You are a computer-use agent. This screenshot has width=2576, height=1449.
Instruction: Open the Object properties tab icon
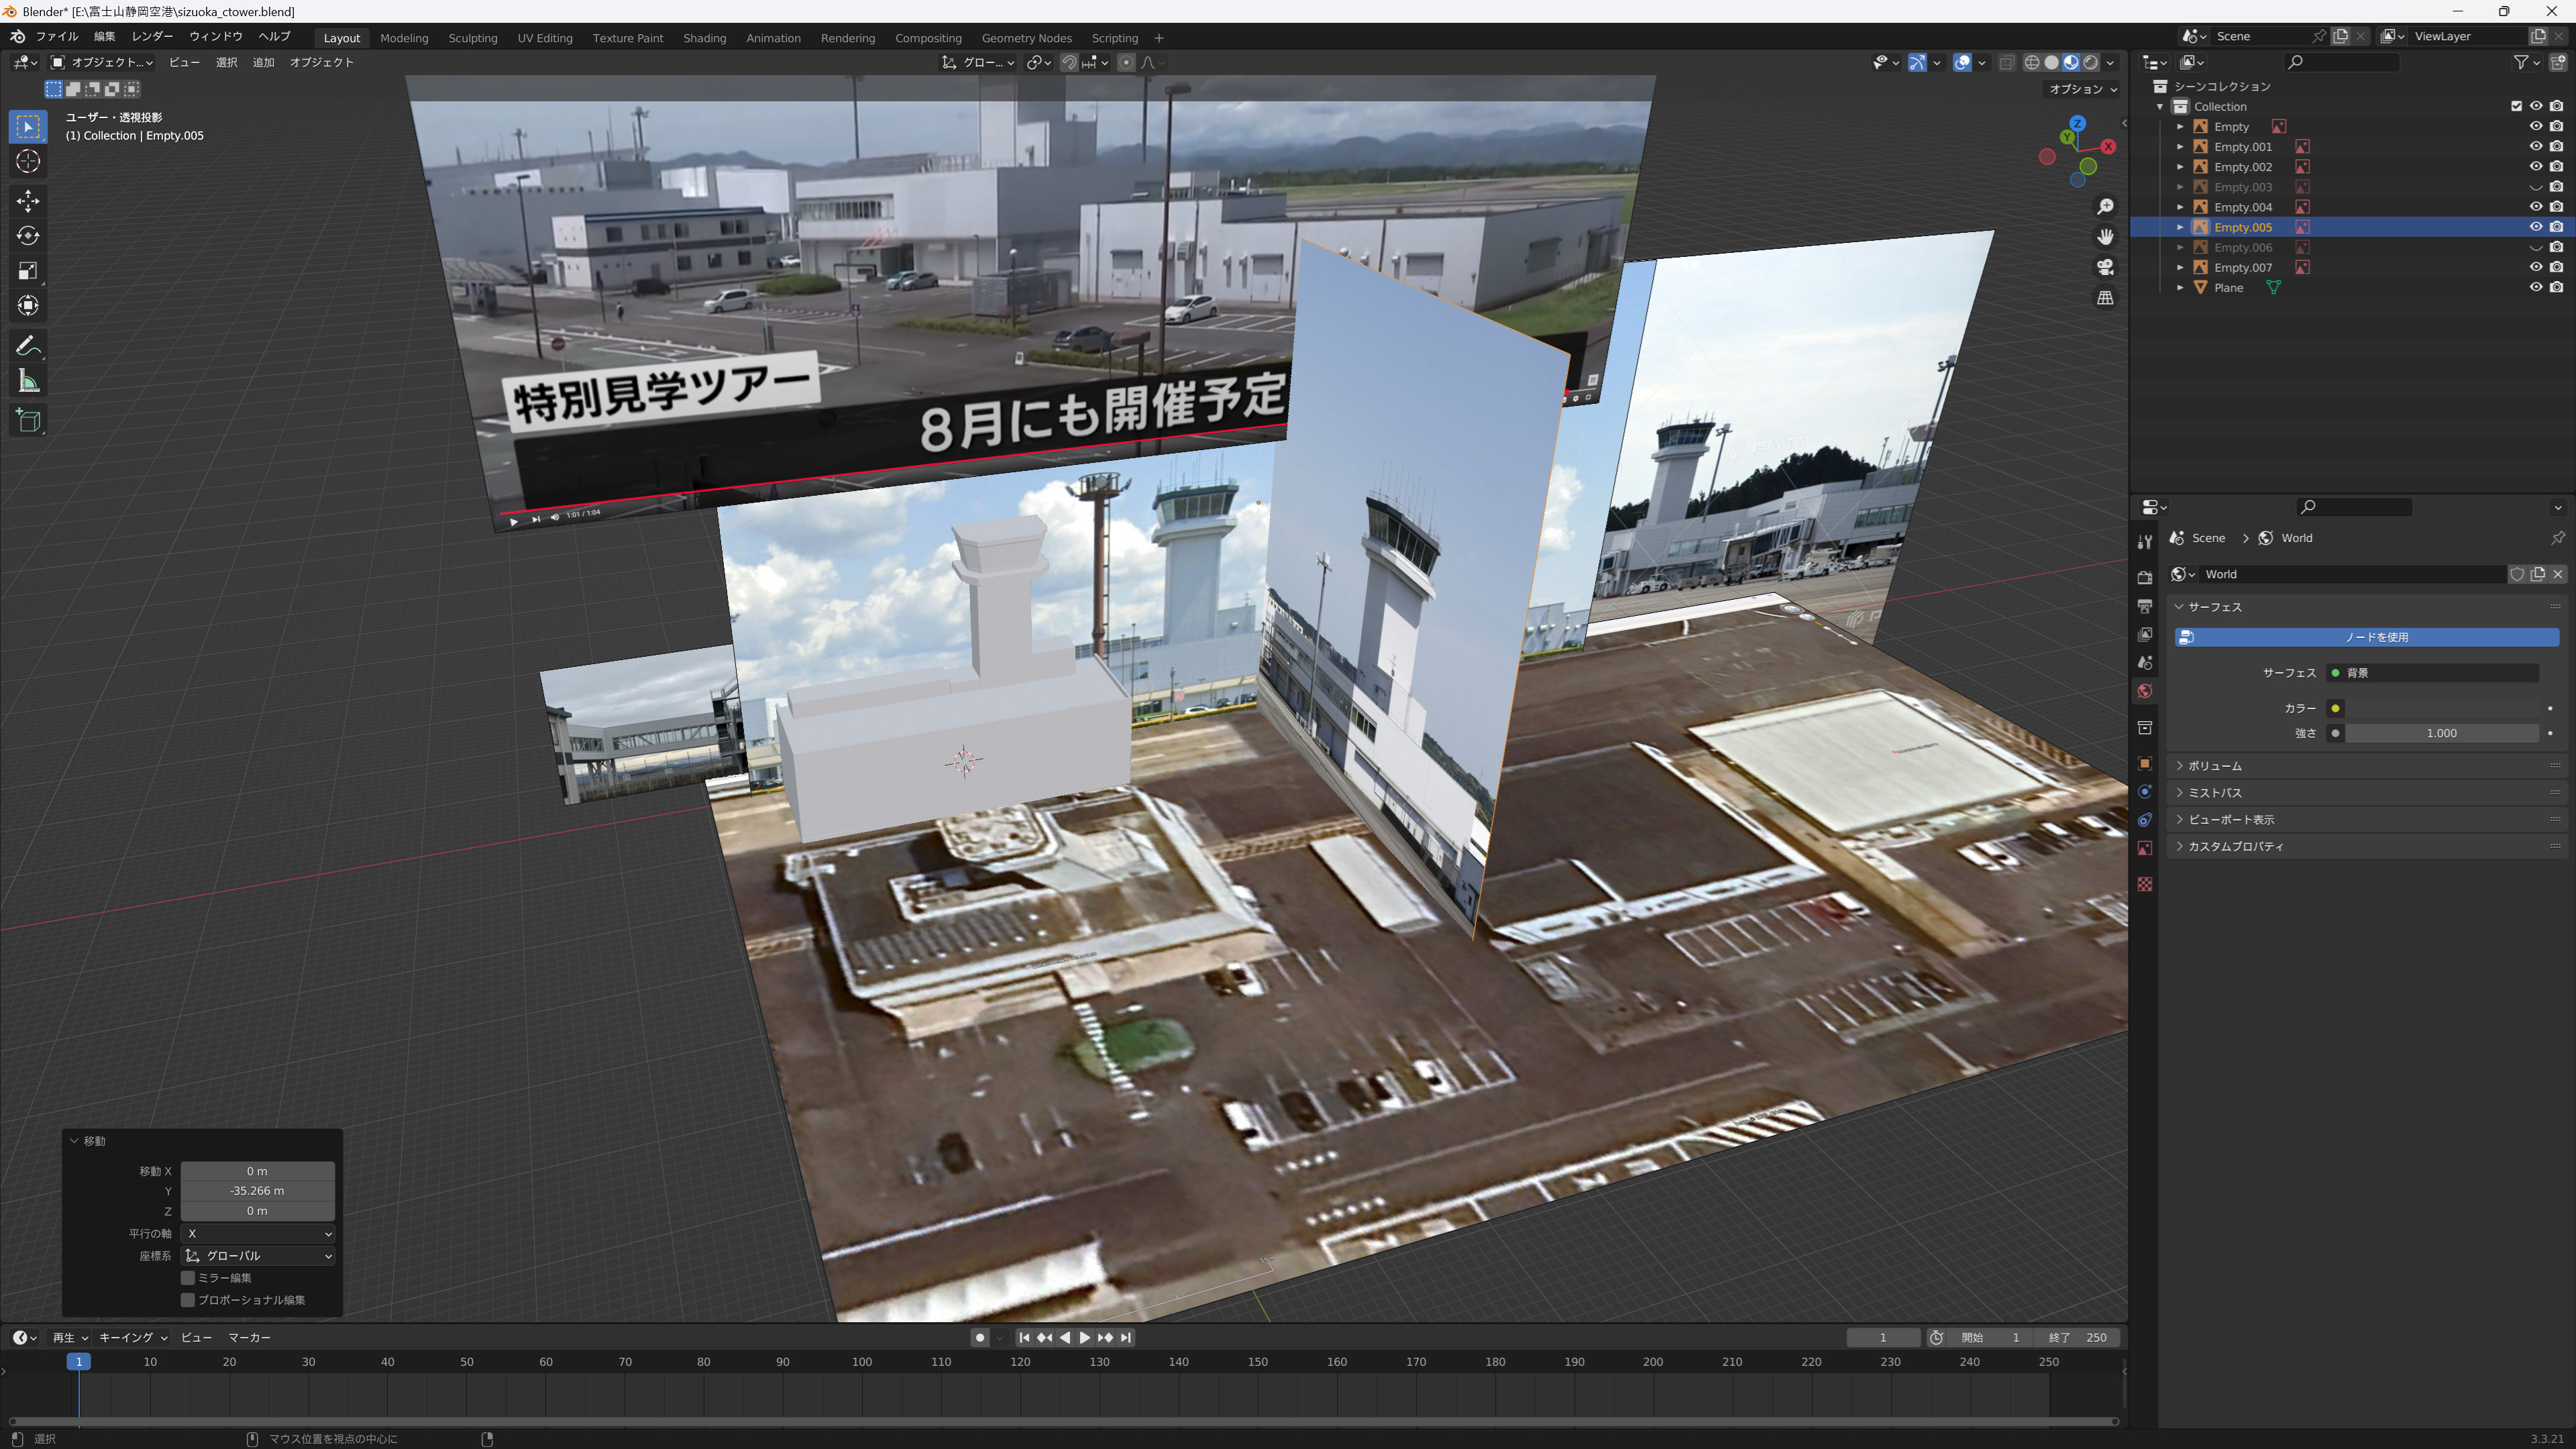2144,764
